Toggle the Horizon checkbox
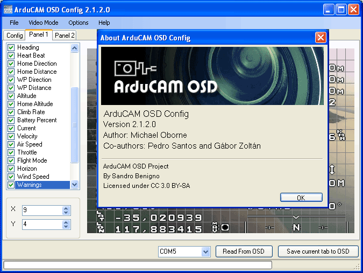The image size is (363, 273). [11, 169]
